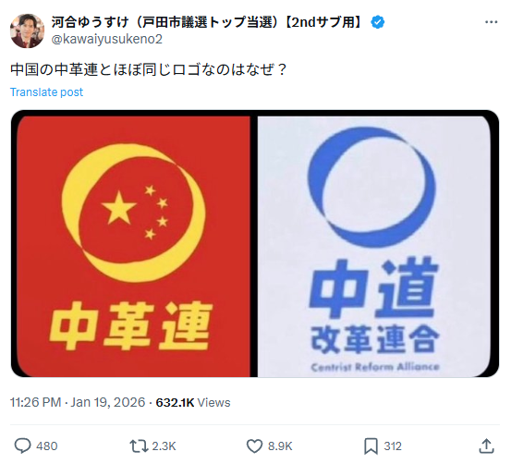Viewport: 511px width, 464px height.
Task: Click the 2.3K reposts count
Action: point(164,446)
